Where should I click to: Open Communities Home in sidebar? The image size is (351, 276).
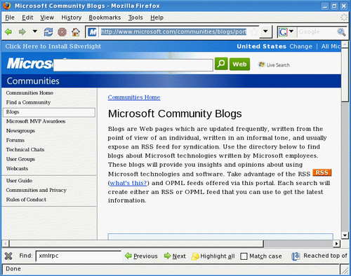(29, 92)
